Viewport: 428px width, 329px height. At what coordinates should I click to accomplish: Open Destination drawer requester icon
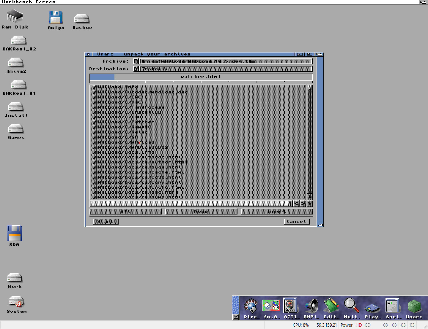click(136, 69)
